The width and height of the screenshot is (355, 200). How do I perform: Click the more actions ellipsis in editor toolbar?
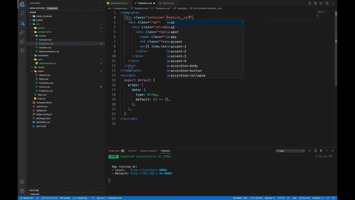[333, 3]
